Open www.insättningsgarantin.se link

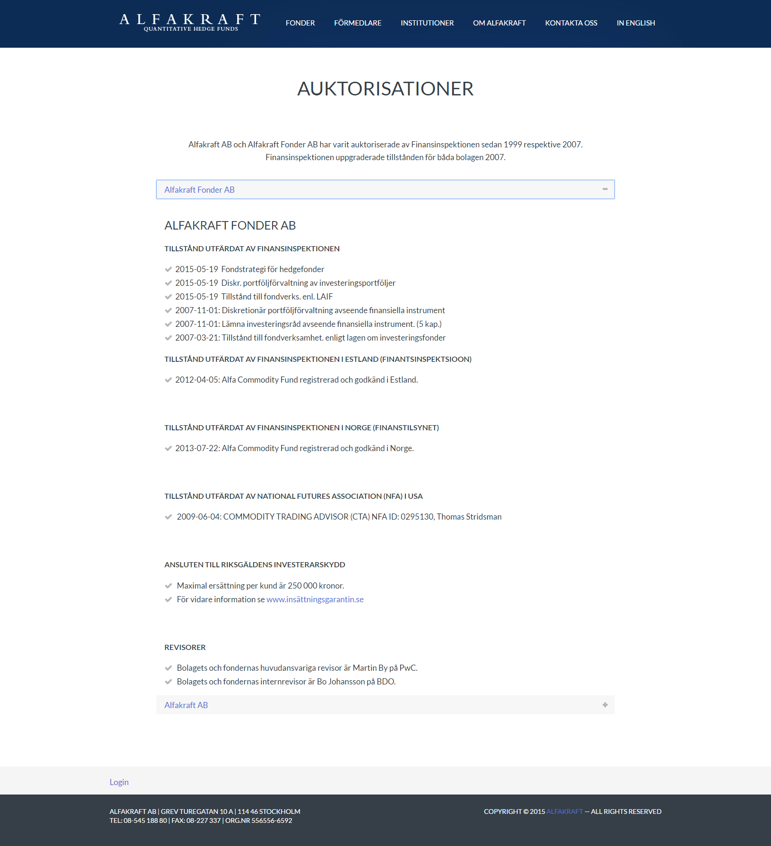[x=315, y=599]
